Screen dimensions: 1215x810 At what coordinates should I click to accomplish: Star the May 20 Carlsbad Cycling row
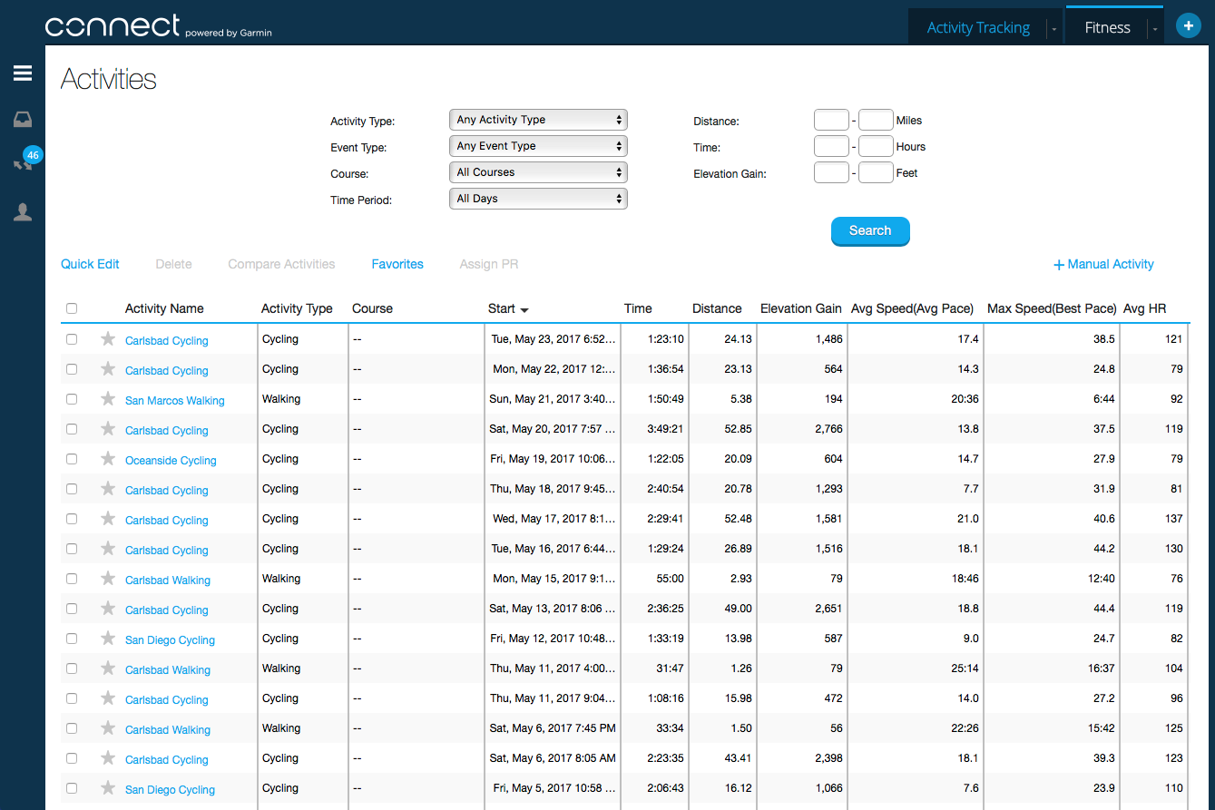[x=108, y=429]
